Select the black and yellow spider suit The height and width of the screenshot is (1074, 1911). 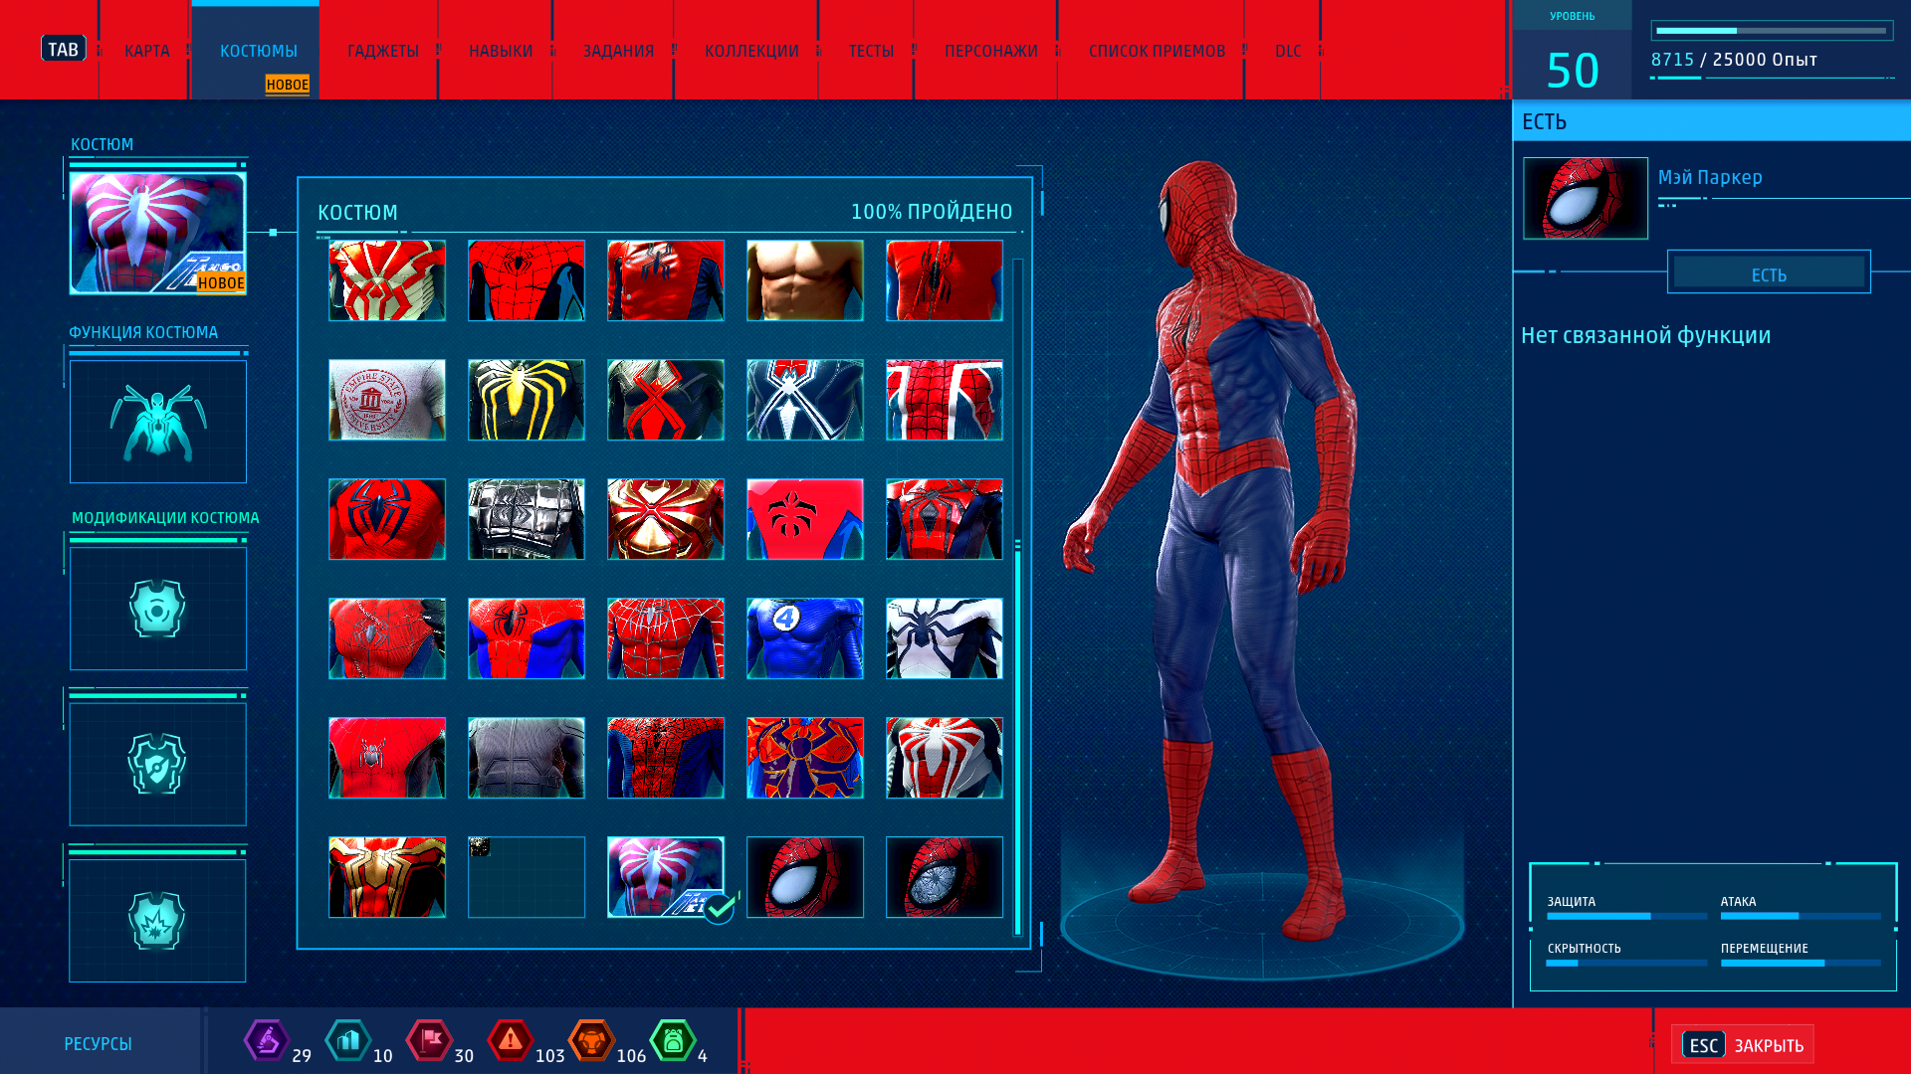point(527,400)
